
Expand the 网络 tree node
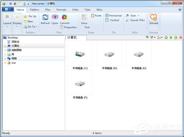pyautogui.click(x=5, y=59)
